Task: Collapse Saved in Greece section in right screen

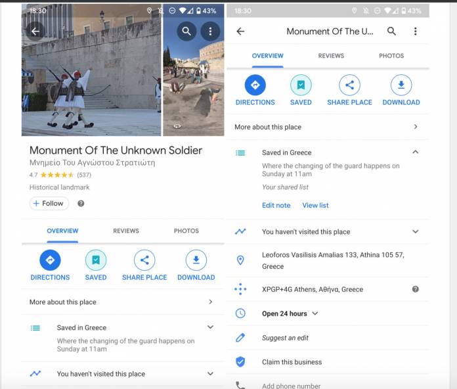Action: [x=416, y=152]
